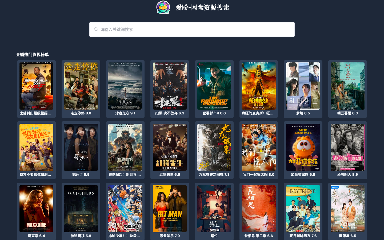
Task: Click the title 度华年 6.5
Action: pos(347,236)
